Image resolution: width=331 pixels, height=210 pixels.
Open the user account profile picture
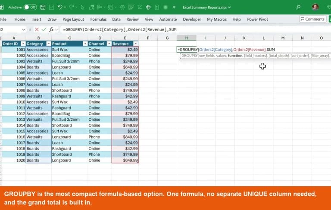[x=315, y=7]
